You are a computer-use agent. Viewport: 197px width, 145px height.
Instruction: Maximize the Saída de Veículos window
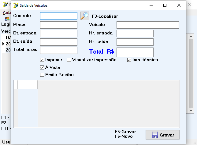pos(165,5)
